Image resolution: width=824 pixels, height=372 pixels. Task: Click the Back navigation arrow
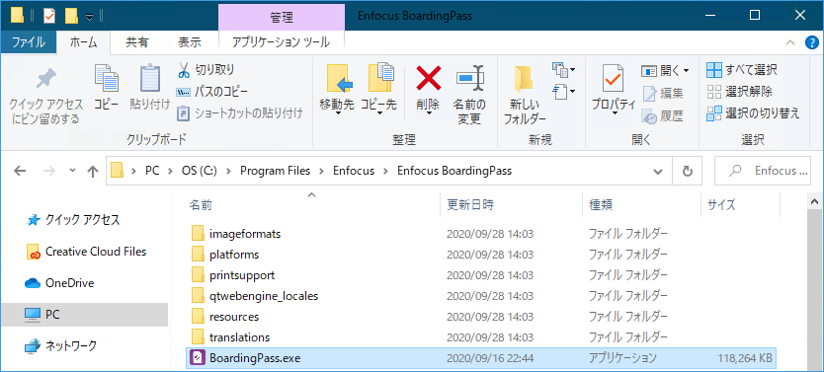(20, 171)
